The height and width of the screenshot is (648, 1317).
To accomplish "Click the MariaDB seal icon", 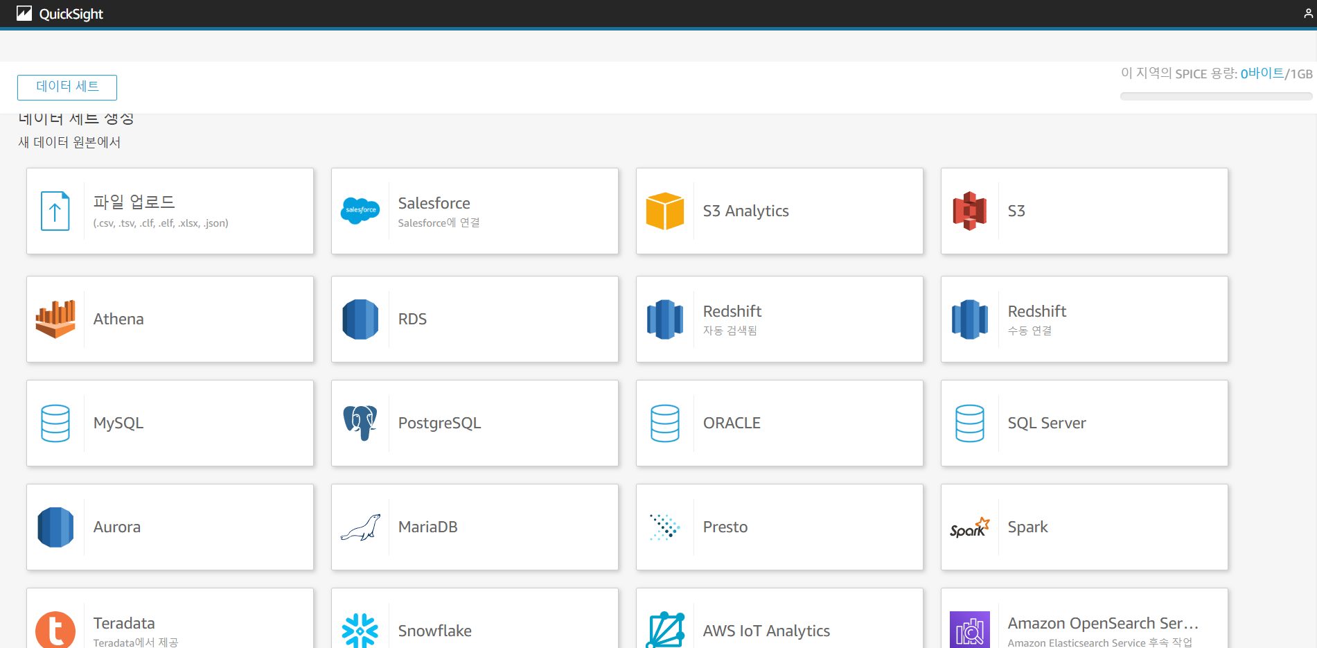I will click(x=360, y=527).
